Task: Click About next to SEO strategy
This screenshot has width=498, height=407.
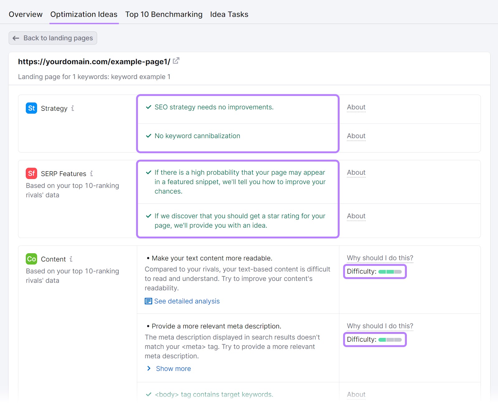Action: click(x=356, y=107)
